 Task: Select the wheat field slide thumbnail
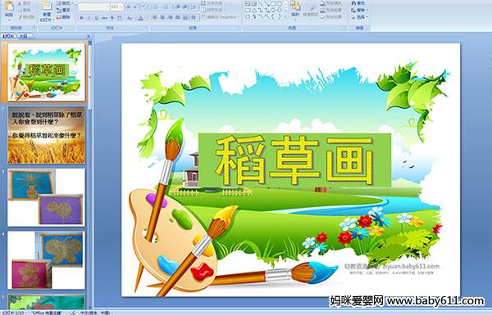47,135
